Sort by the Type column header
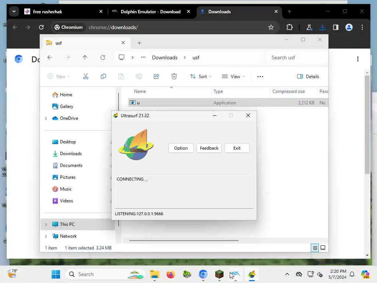Viewport: 377px width, 283px height. 218,91
